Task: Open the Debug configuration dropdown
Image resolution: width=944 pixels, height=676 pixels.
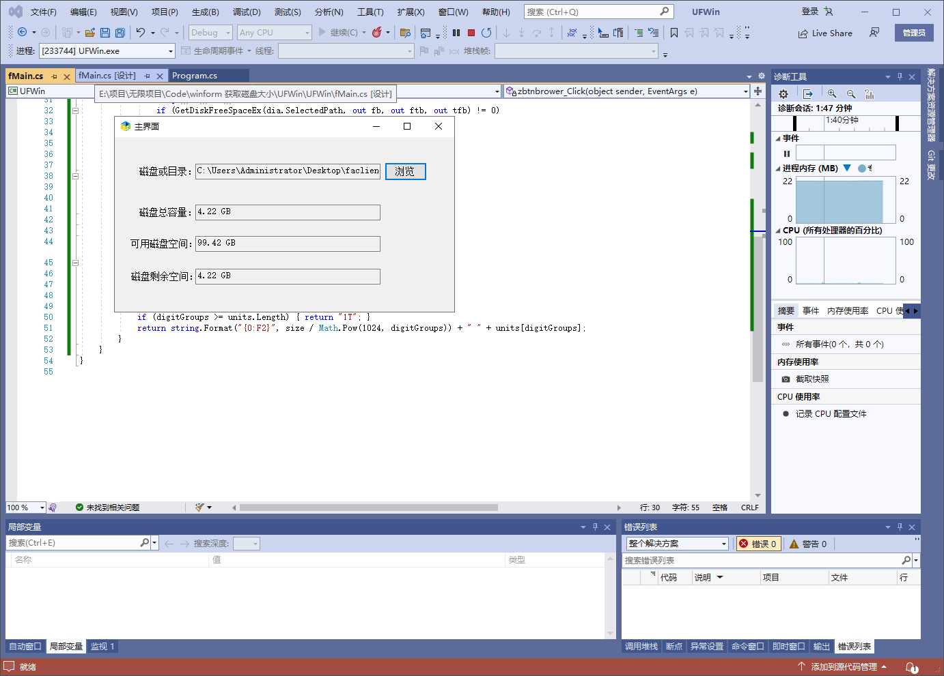Action: [x=210, y=32]
